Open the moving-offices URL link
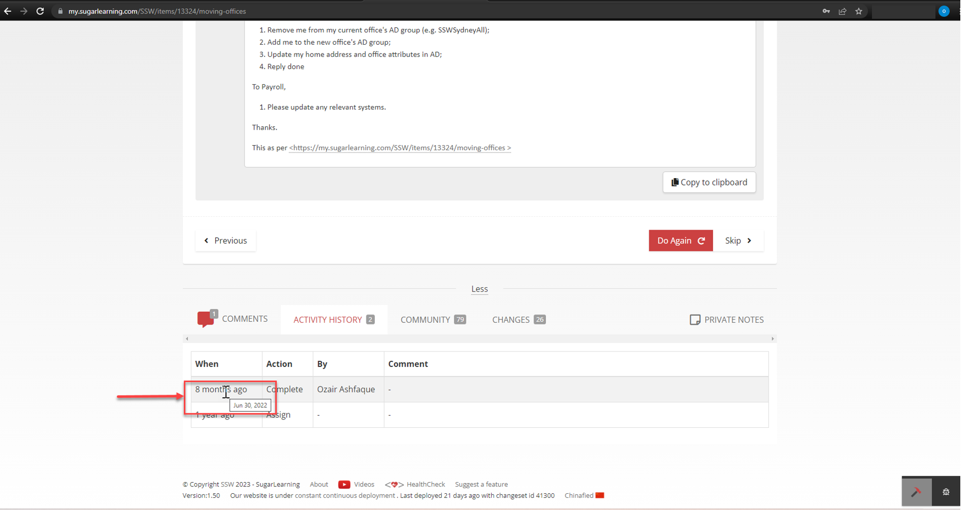962x510 pixels. [399, 148]
